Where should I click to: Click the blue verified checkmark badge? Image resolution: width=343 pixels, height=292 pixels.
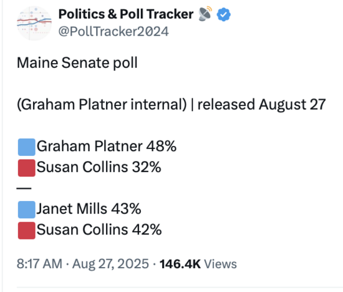(x=223, y=14)
